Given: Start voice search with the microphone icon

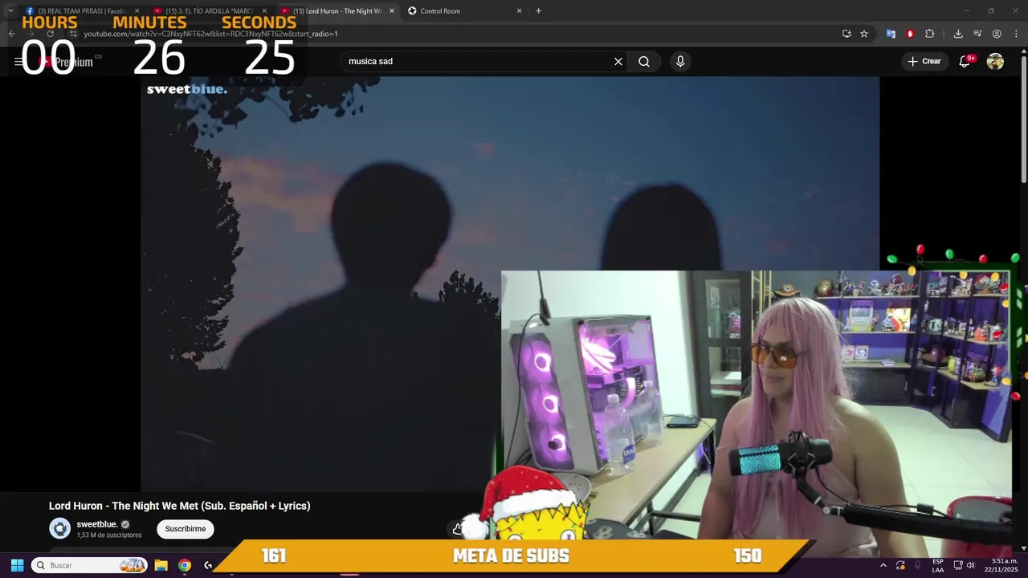Looking at the screenshot, I should coord(680,61).
